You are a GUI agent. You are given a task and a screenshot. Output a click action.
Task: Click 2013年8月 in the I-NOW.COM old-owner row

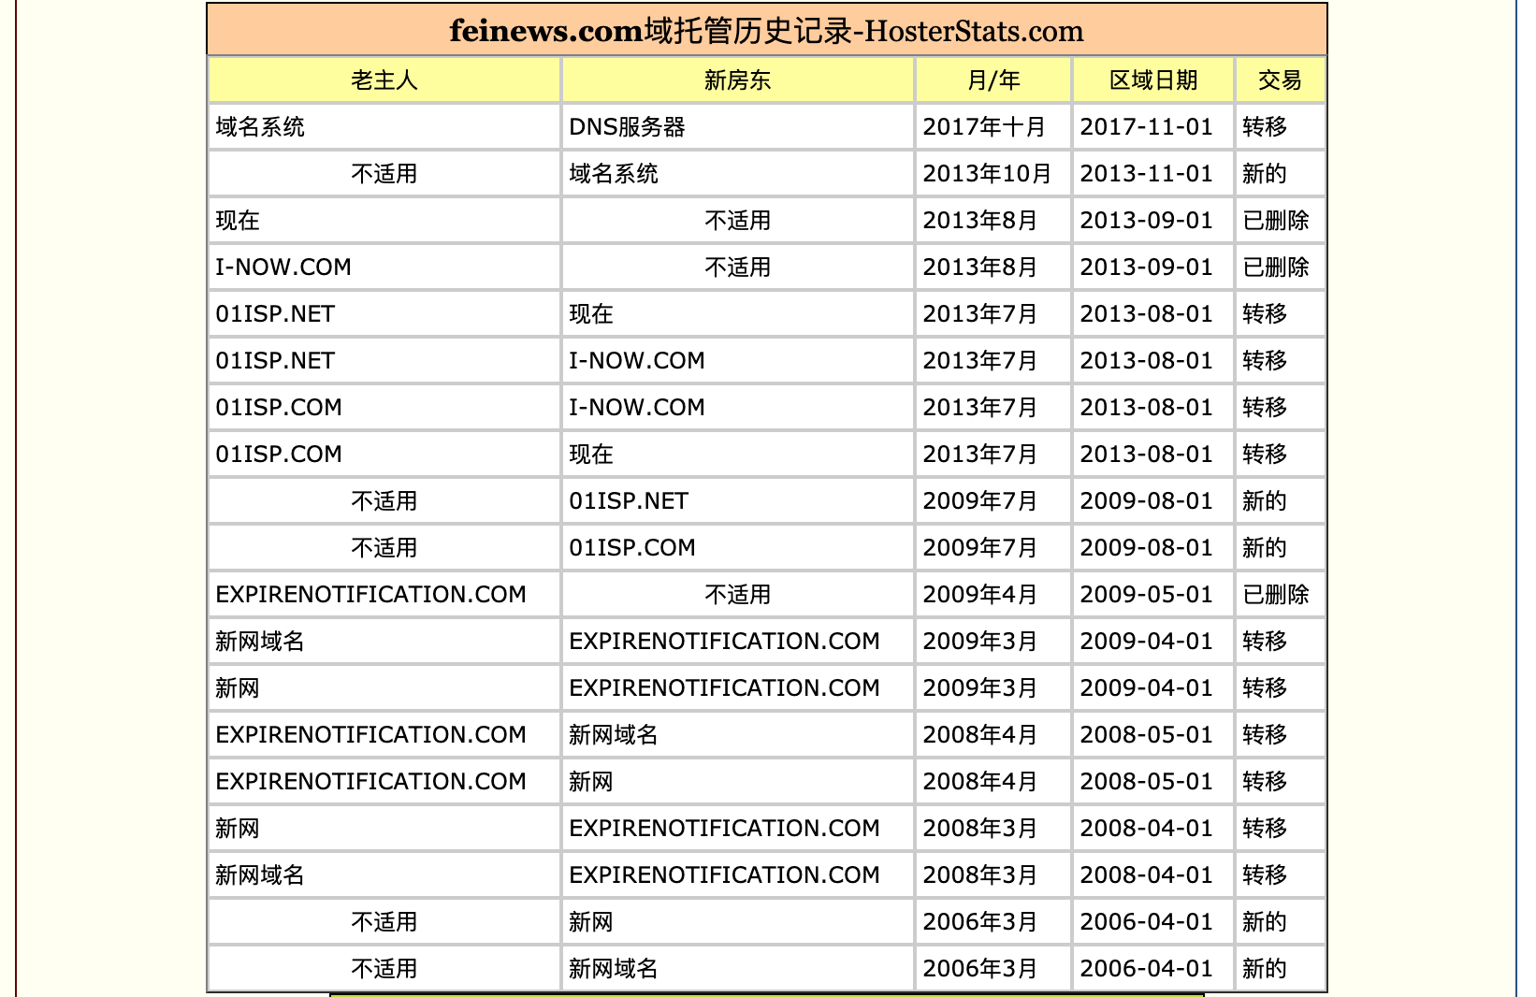click(980, 267)
